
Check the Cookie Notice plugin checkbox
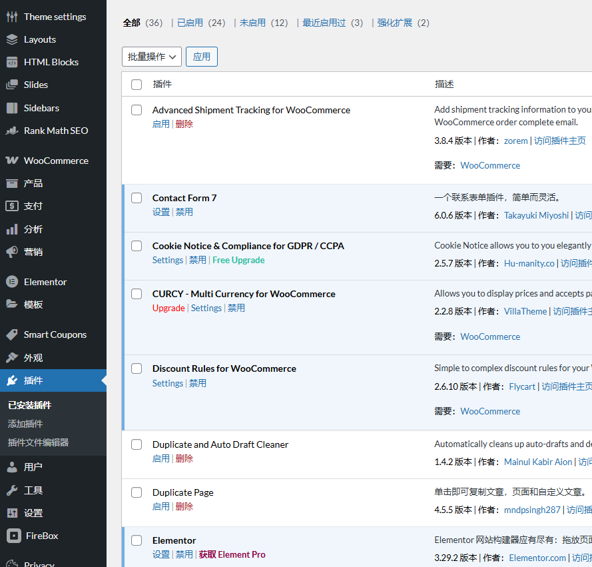137,246
